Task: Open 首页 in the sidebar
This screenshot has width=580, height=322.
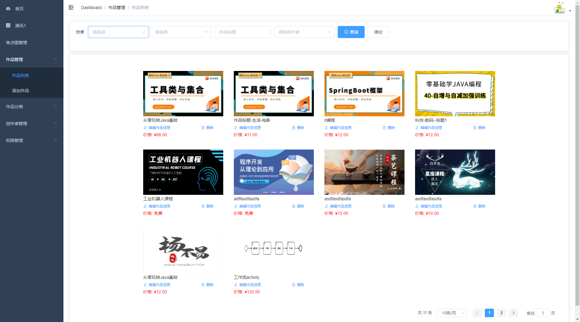Action: 32,8
